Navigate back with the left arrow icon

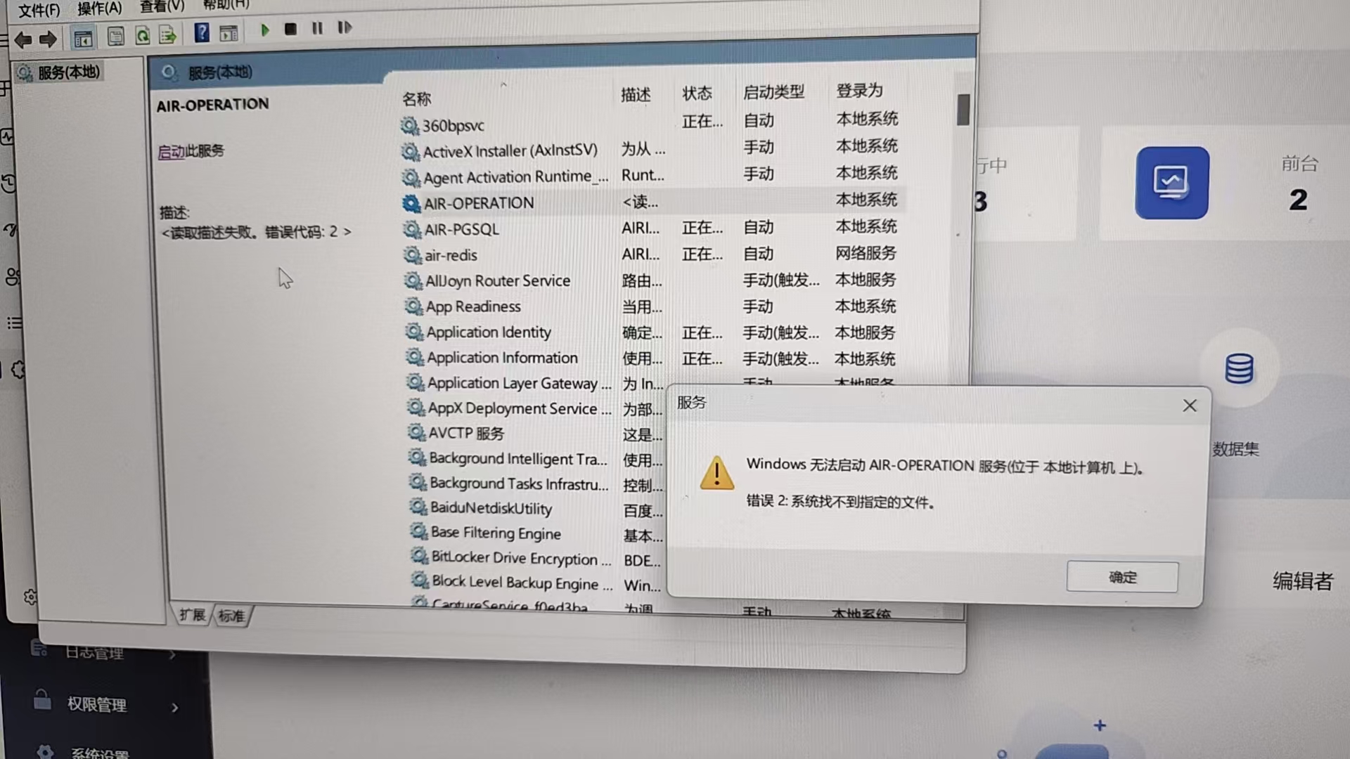pyautogui.click(x=23, y=40)
